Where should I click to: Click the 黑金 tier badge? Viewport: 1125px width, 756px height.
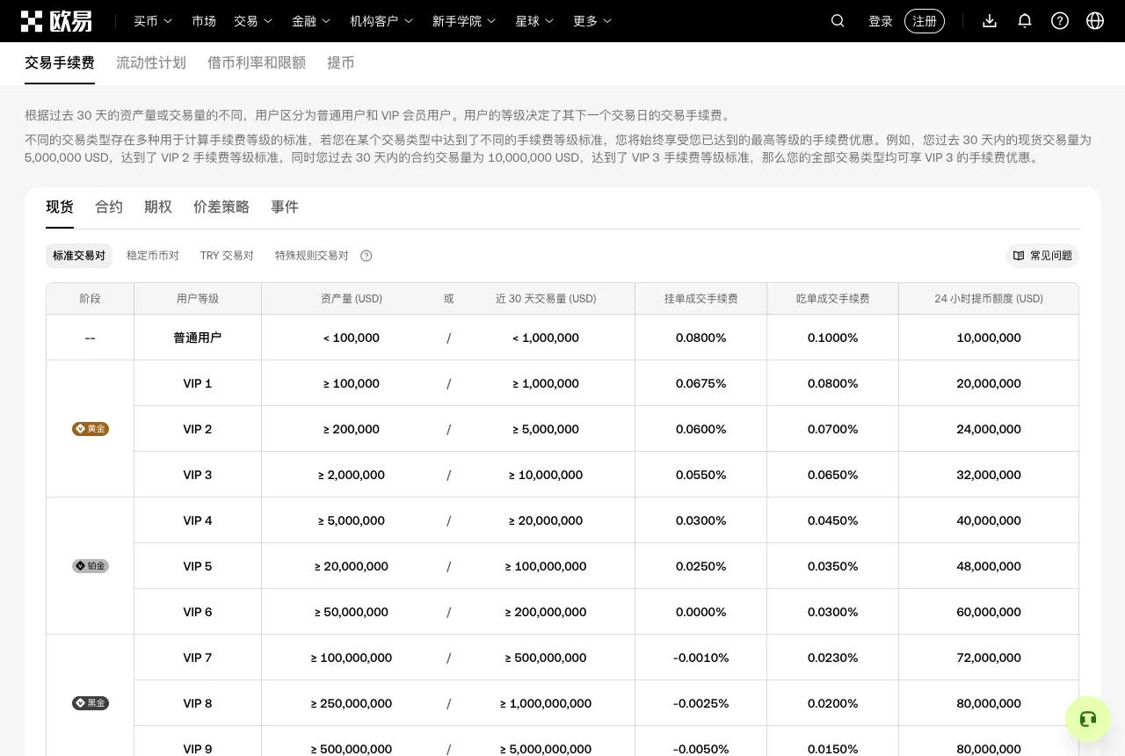[x=91, y=703]
